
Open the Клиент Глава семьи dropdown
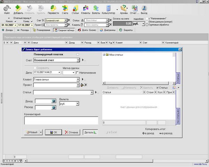[78, 79]
